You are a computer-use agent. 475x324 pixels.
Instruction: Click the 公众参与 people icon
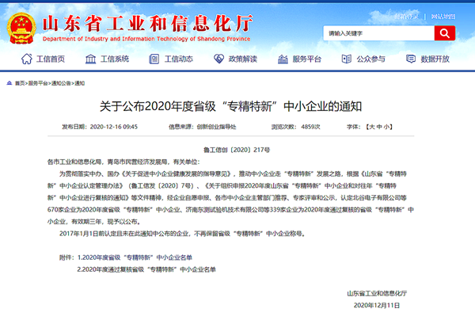(345, 59)
